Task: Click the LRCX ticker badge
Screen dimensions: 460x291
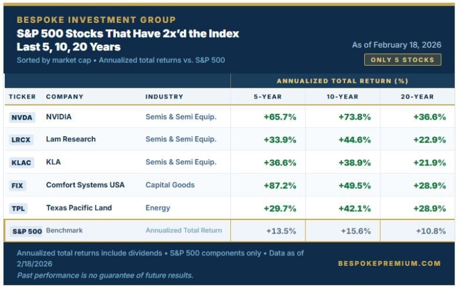Action: pos(22,140)
